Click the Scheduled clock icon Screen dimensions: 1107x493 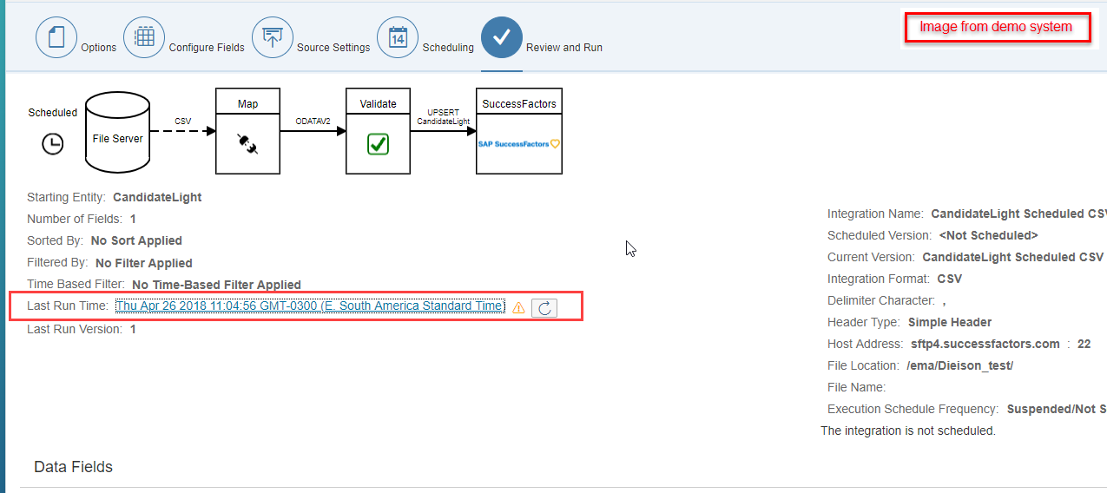(53, 144)
